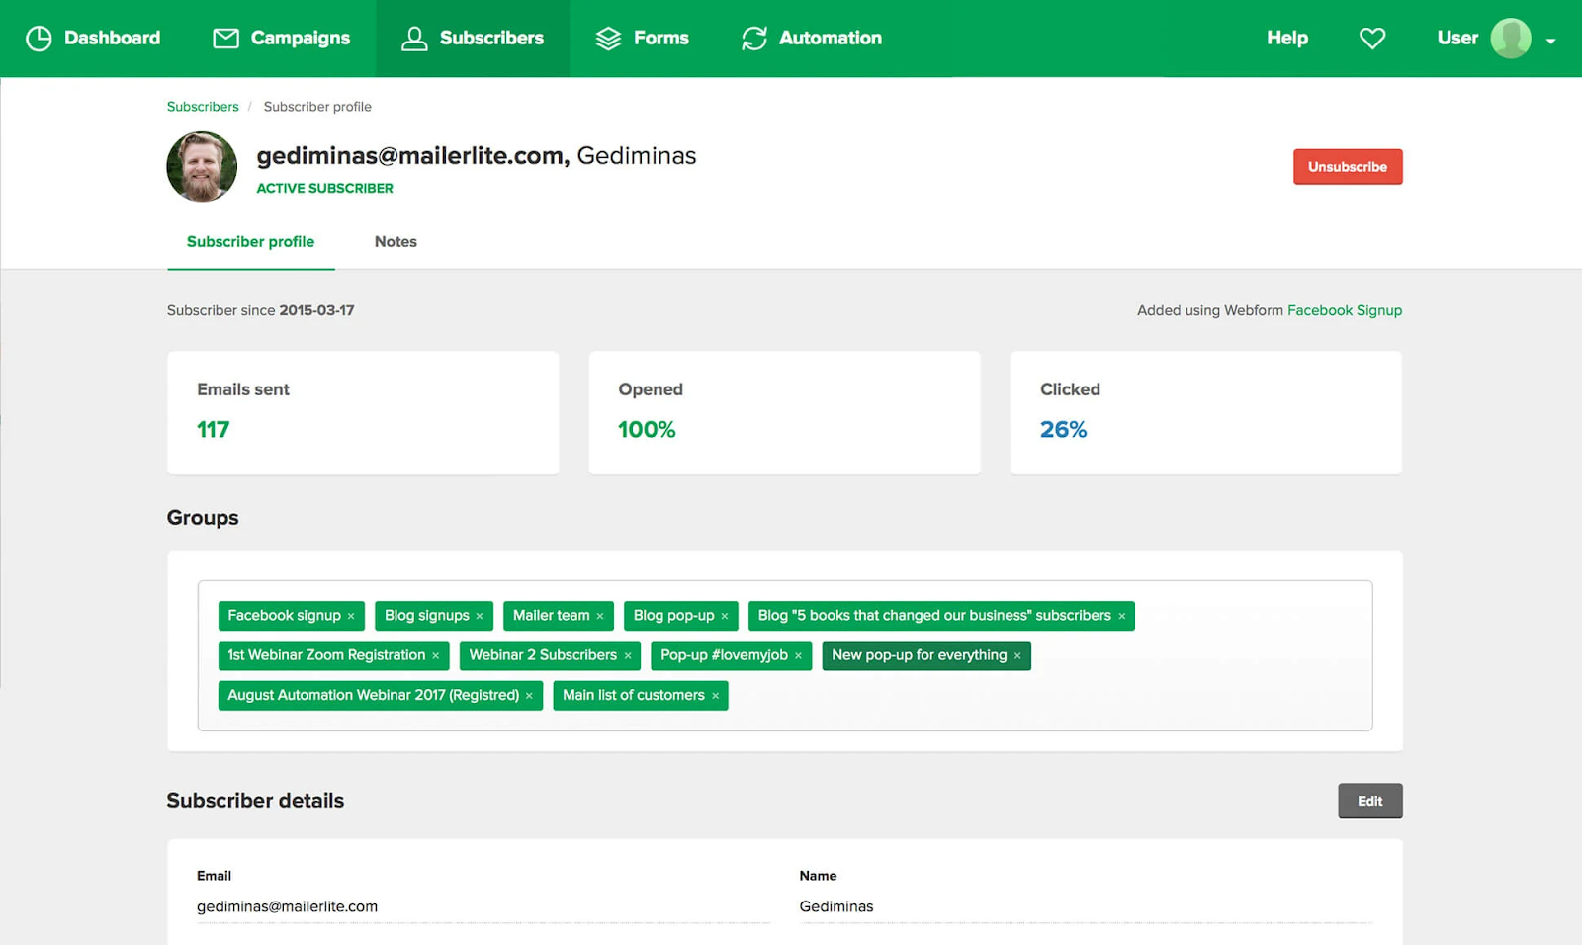Click the subscriber's profile photo
Screen dimensions: 1582x945
(x=202, y=167)
